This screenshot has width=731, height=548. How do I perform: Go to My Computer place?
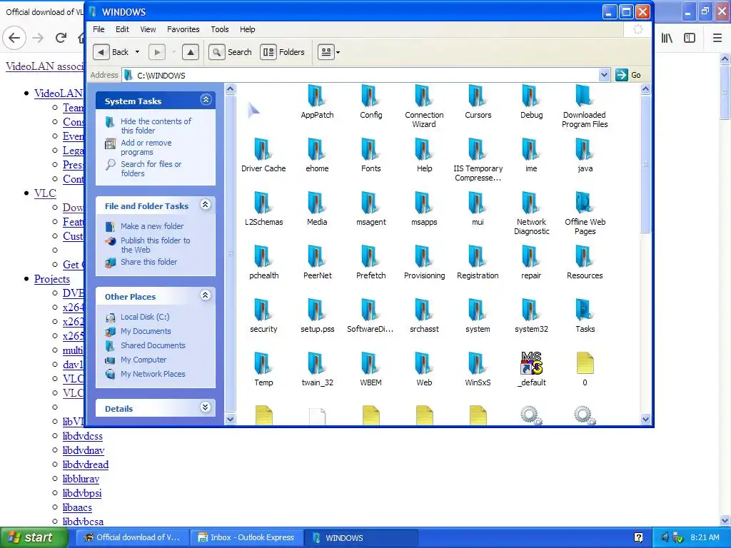point(143,360)
